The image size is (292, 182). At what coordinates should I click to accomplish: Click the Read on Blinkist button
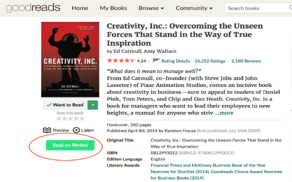pyautogui.click(x=70, y=145)
